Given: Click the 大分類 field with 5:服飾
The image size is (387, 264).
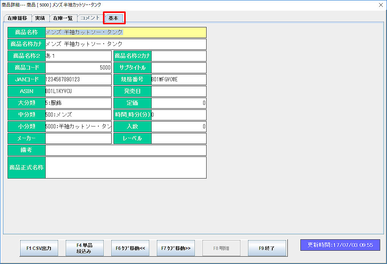Looking at the screenshot, I should coord(78,103).
